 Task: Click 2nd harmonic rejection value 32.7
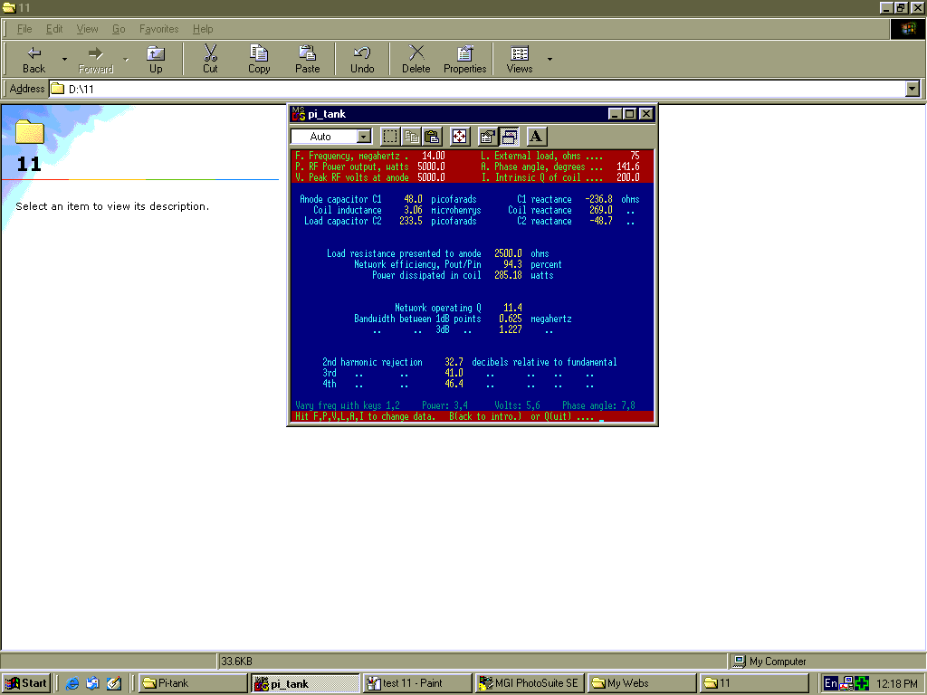point(454,362)
